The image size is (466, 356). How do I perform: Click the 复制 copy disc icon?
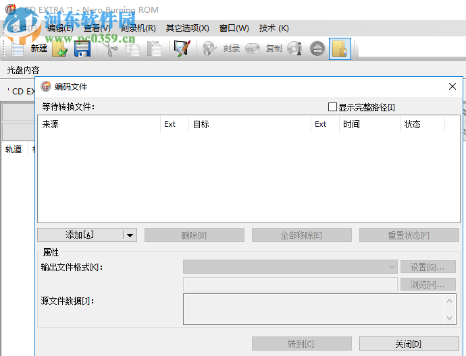[253, 49]
